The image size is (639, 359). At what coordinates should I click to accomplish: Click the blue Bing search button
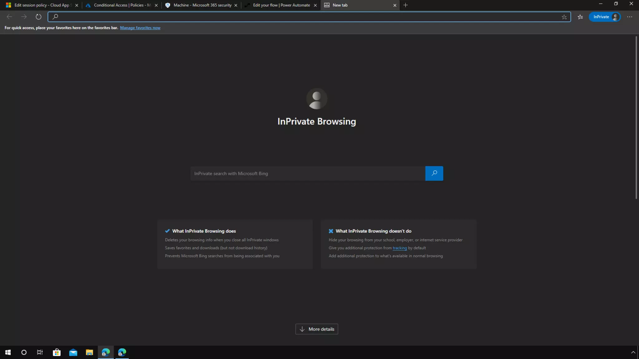click(434, 173)
